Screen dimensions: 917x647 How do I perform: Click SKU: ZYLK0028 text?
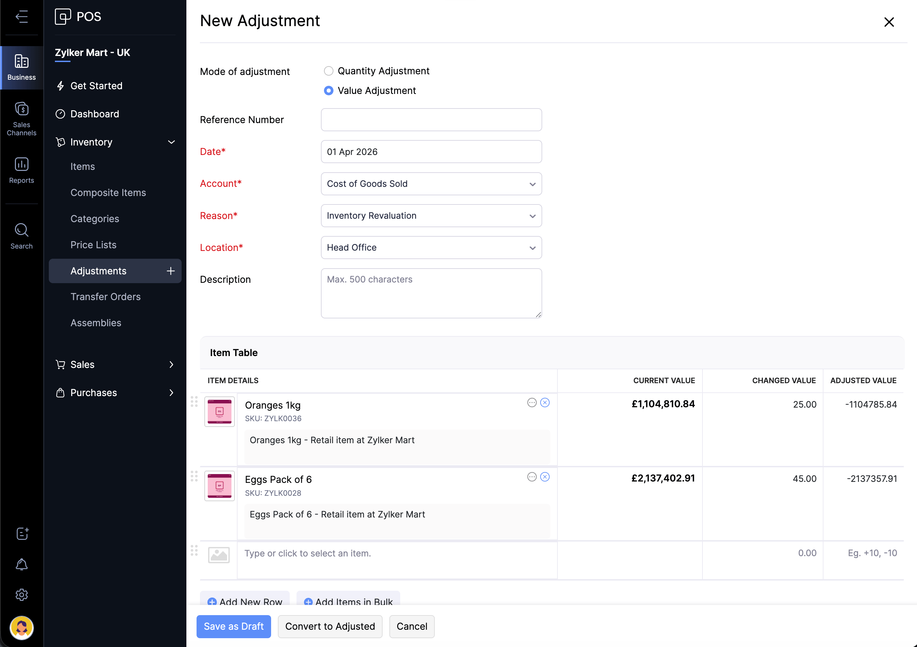click(273, 493)
